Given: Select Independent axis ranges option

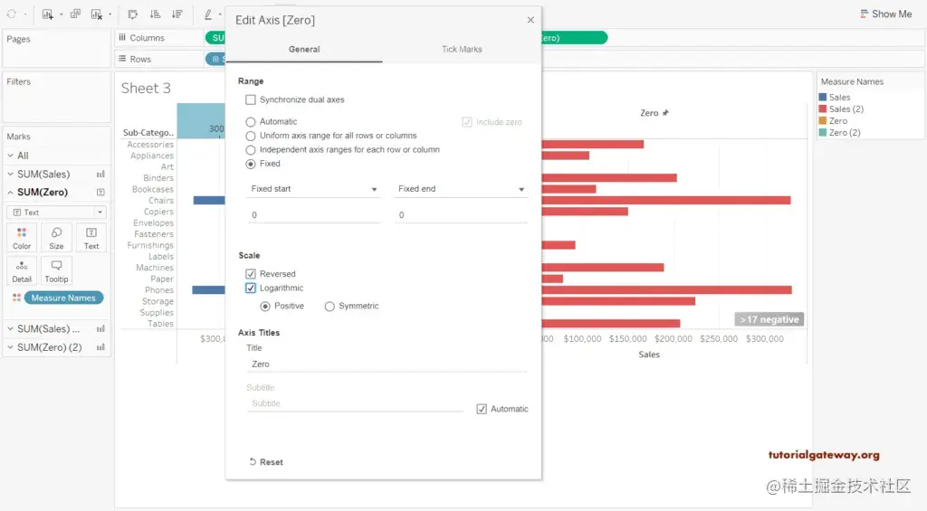Looking at the screenshot, I should click(251, 150).
